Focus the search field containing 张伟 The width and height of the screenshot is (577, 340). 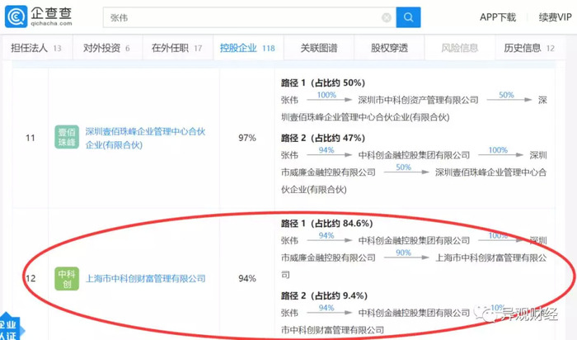pyautogui.click(x=250, y=17)
